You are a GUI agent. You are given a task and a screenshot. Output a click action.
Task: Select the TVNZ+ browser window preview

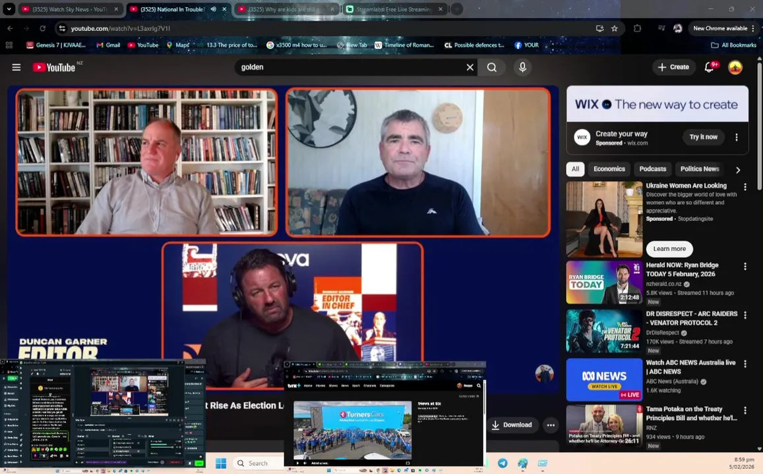point(385,414)
